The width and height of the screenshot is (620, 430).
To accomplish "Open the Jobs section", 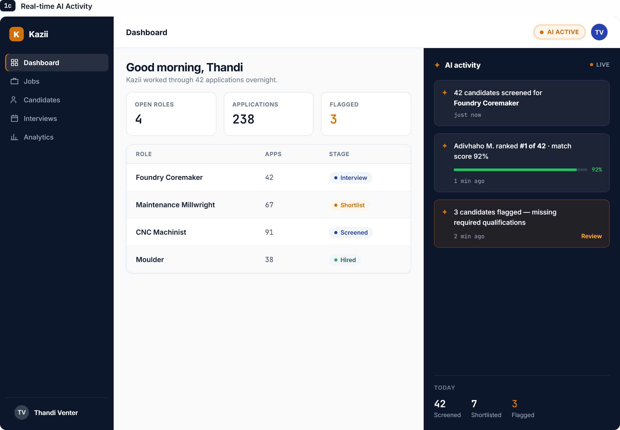I will (57, 81).
